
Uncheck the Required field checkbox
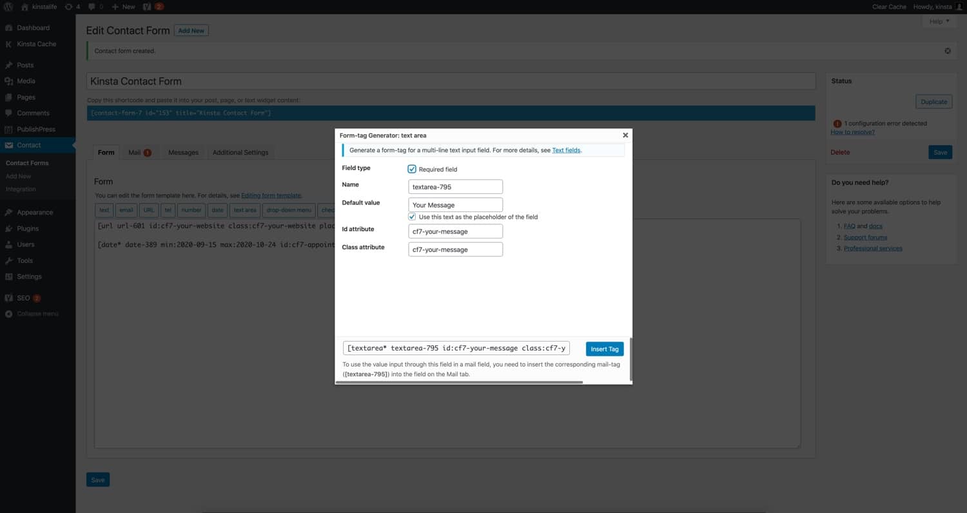pos(412,169)
